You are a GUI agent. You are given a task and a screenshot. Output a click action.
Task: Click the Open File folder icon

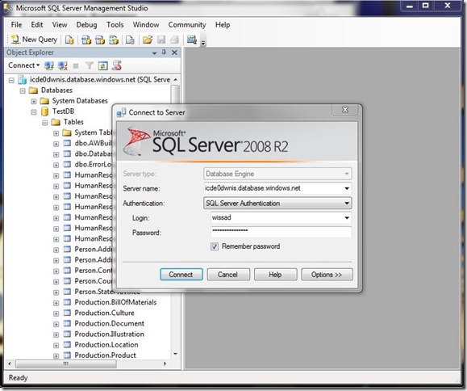pos(147,40)
